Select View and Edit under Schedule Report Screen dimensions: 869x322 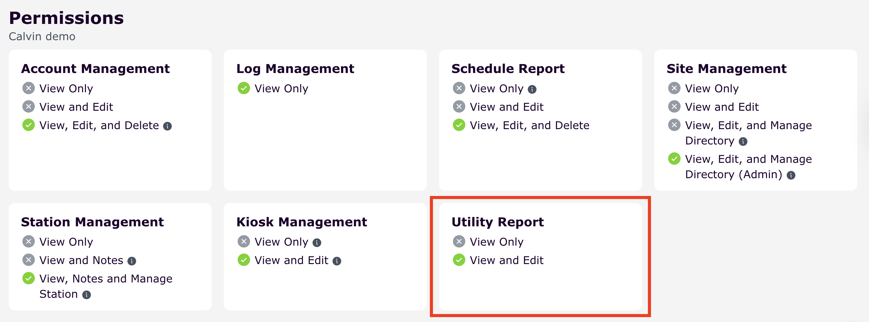tap(459, 107)
